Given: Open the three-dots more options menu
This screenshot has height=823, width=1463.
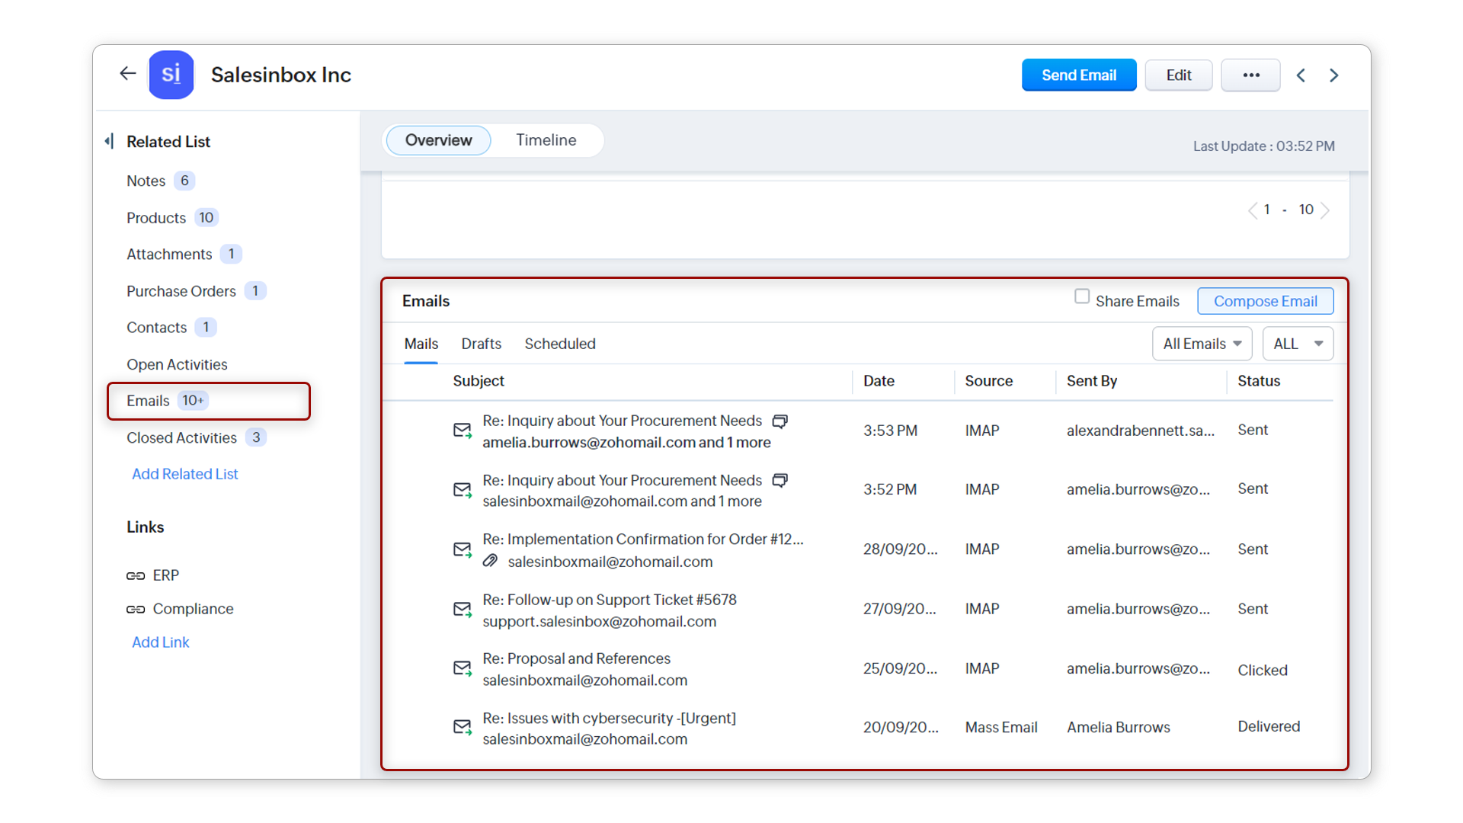Looking at the screenshot, I should click(1250, 75).
